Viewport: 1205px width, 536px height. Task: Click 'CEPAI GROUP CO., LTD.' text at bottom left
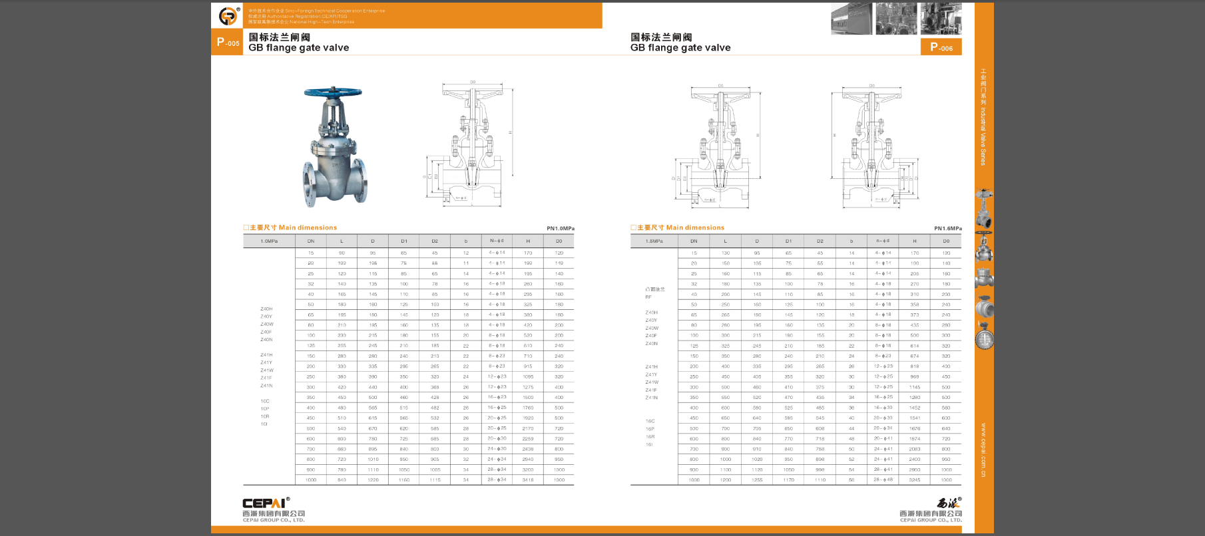(274, 520)
